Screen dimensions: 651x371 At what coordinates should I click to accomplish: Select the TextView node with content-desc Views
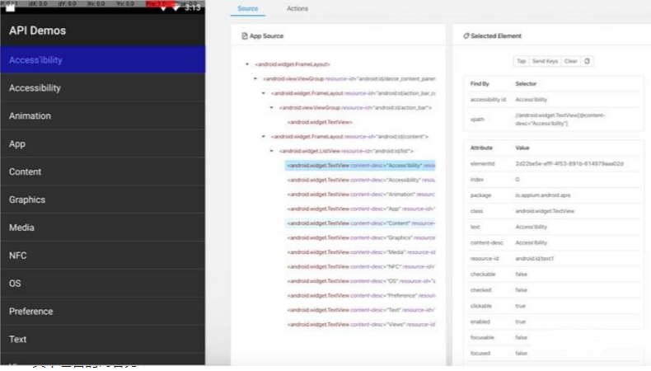coord(360,325)
